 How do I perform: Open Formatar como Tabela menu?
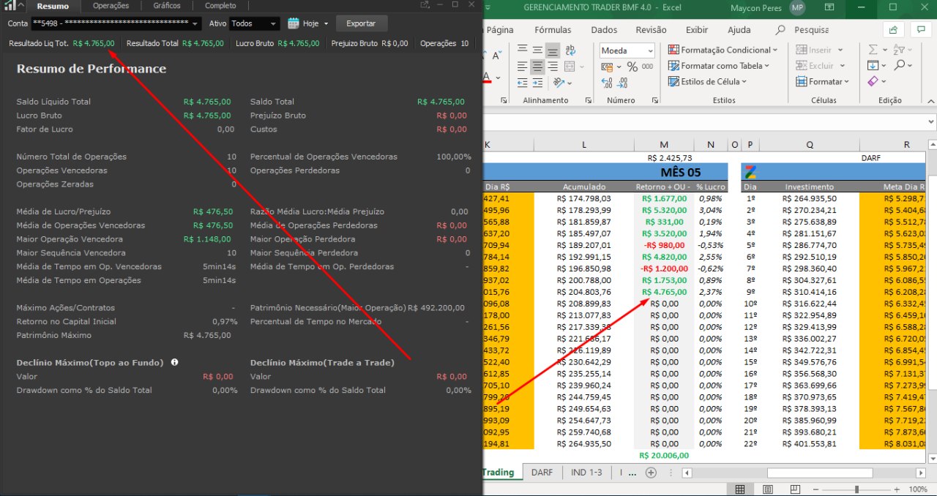click(719, 66)
